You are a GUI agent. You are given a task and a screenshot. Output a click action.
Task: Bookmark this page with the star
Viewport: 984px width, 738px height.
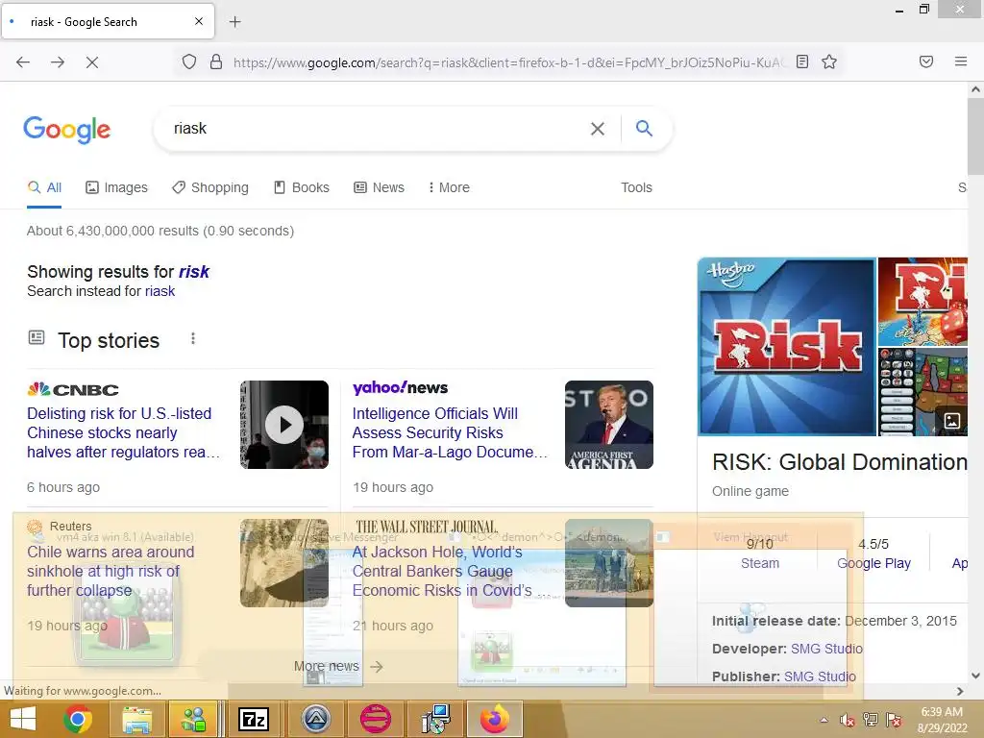click(829, 61)
